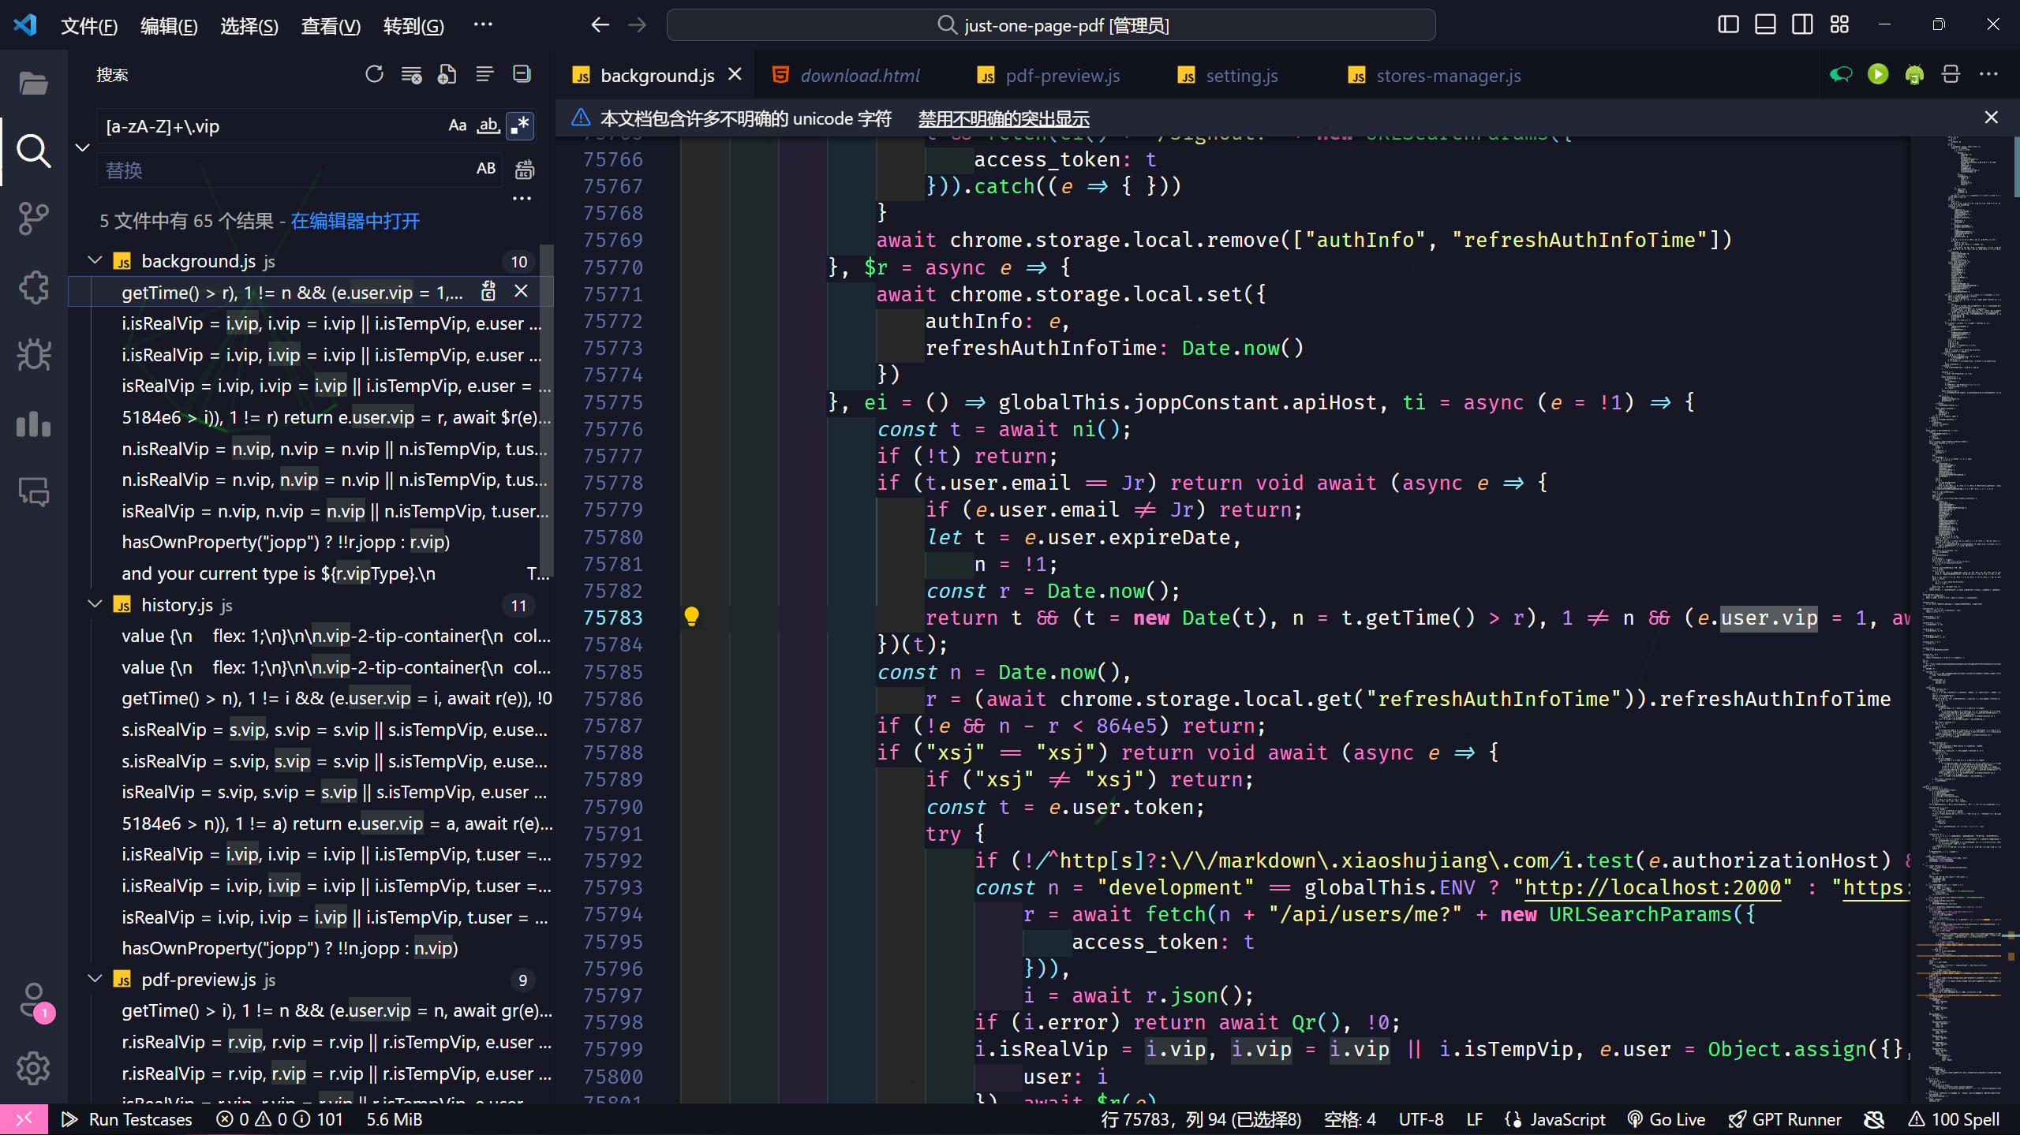Collapse all search results
This screenshot has width=2020, height=1135.
click(x=522, y=75)
